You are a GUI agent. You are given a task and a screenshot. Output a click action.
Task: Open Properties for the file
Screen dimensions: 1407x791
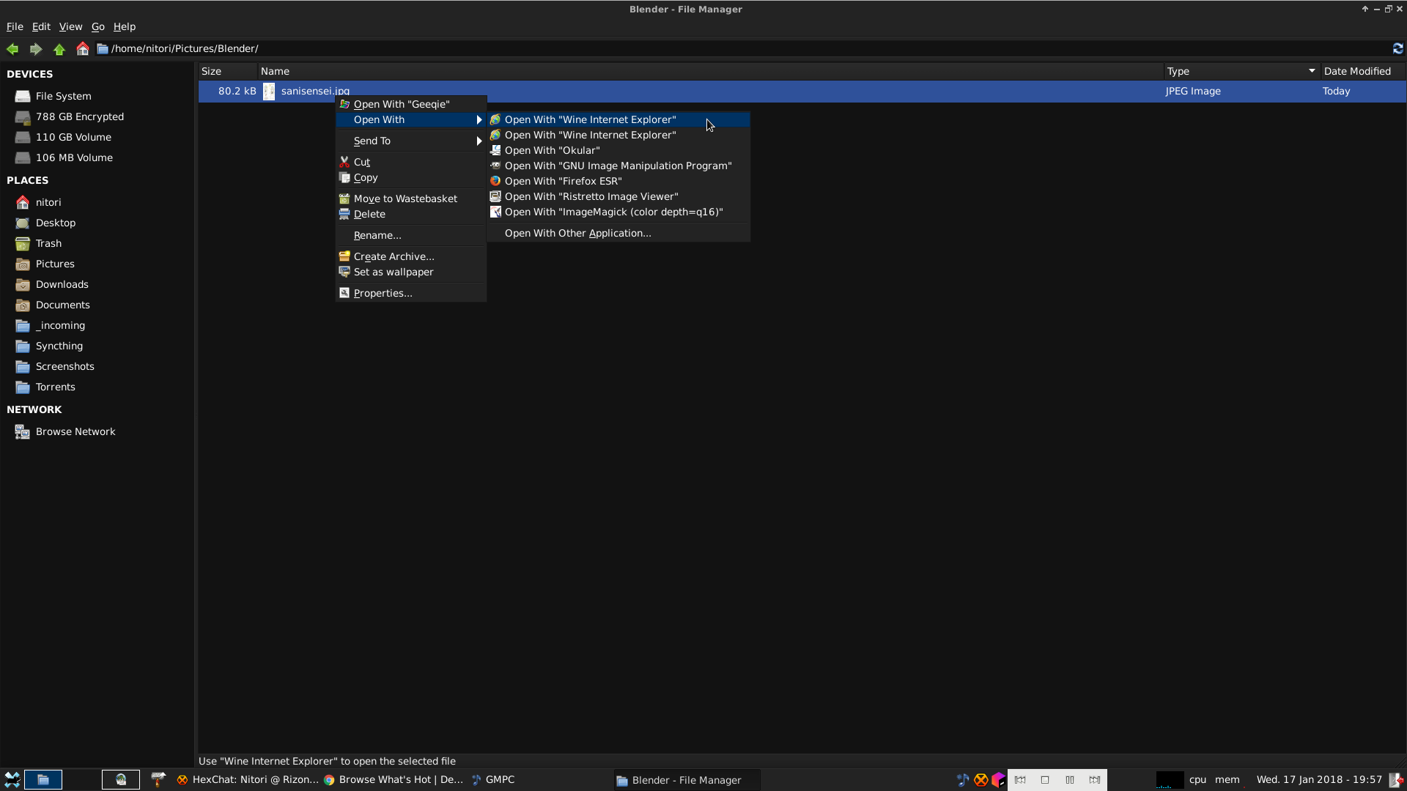[x=383, y=293]
